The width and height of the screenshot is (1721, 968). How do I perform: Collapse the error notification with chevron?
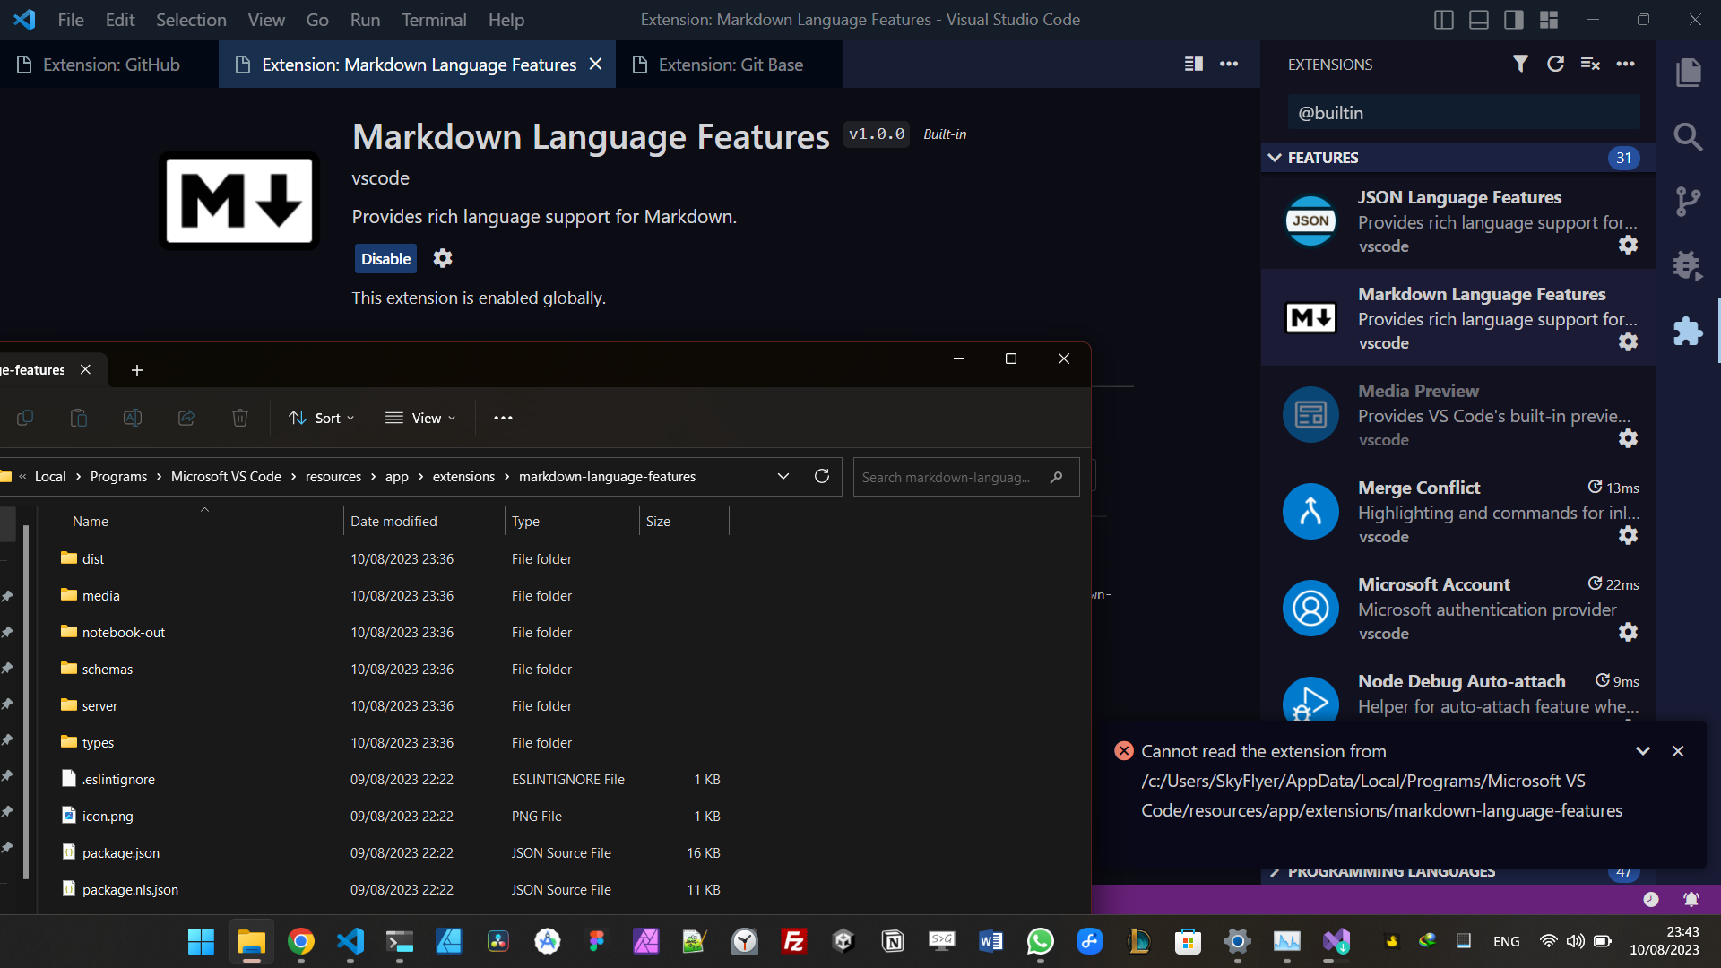click(1643, 751)
